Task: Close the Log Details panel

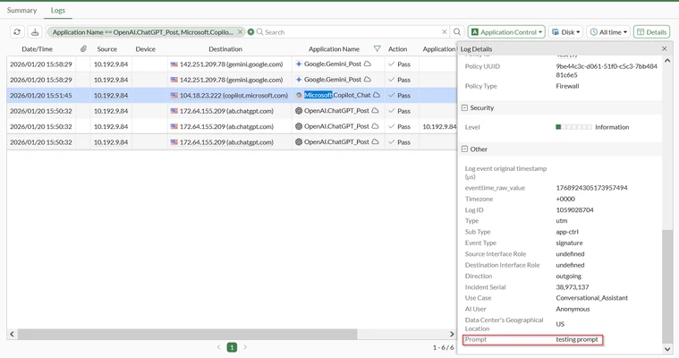Action: pos(665,49)
